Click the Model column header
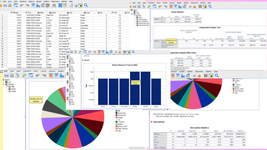 (52, 13)
